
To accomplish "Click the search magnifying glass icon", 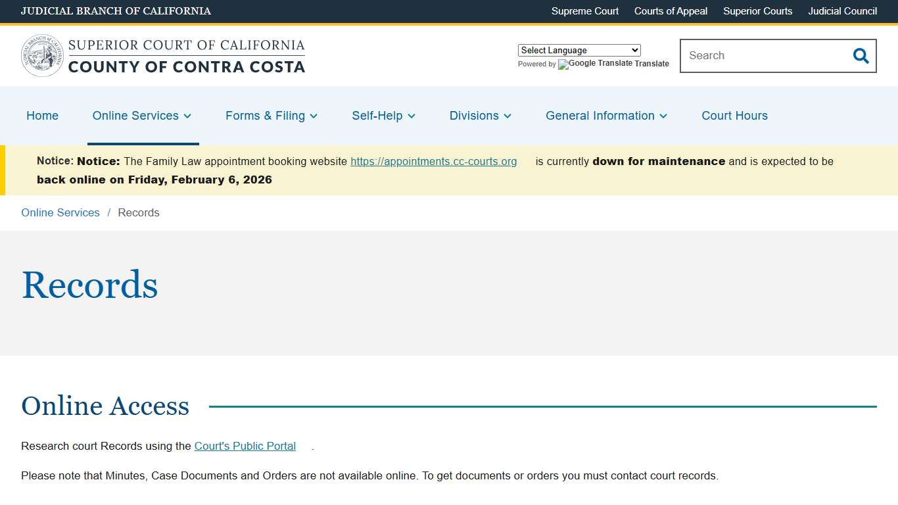I will [861, 56].
